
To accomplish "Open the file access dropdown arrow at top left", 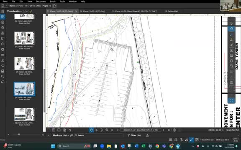I will click(x=6, y=6).
